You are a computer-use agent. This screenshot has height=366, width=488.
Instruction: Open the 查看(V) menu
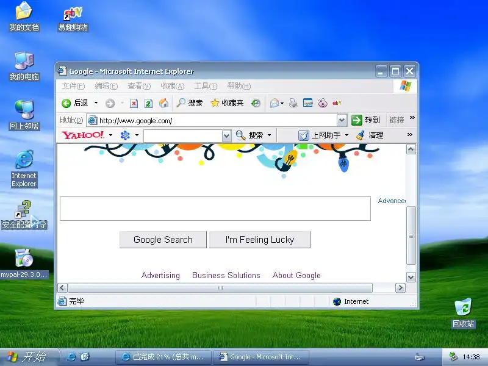click(139, 86)
